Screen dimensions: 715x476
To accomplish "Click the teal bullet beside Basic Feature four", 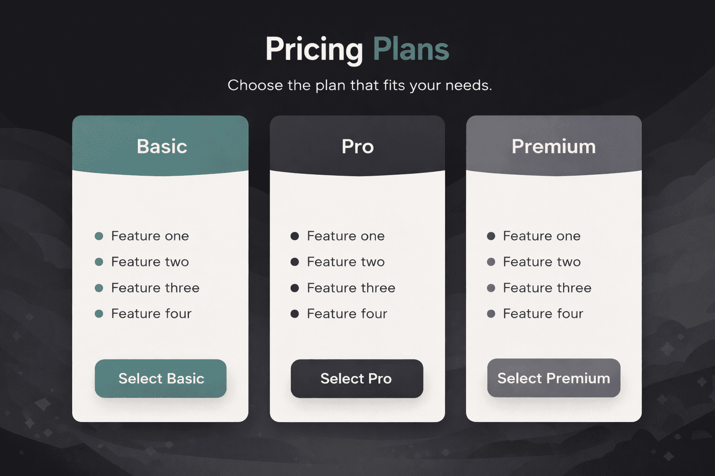I will point(99,314).
